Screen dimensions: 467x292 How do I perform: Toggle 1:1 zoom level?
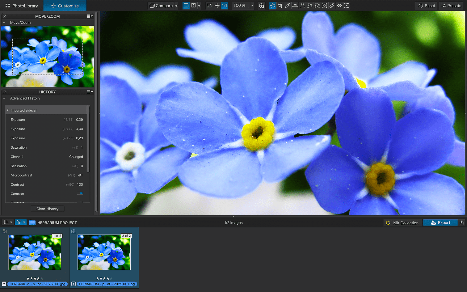[x=225, y=6]
